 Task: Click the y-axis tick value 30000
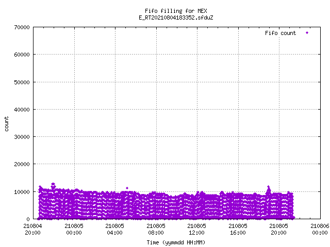[22, 137]
